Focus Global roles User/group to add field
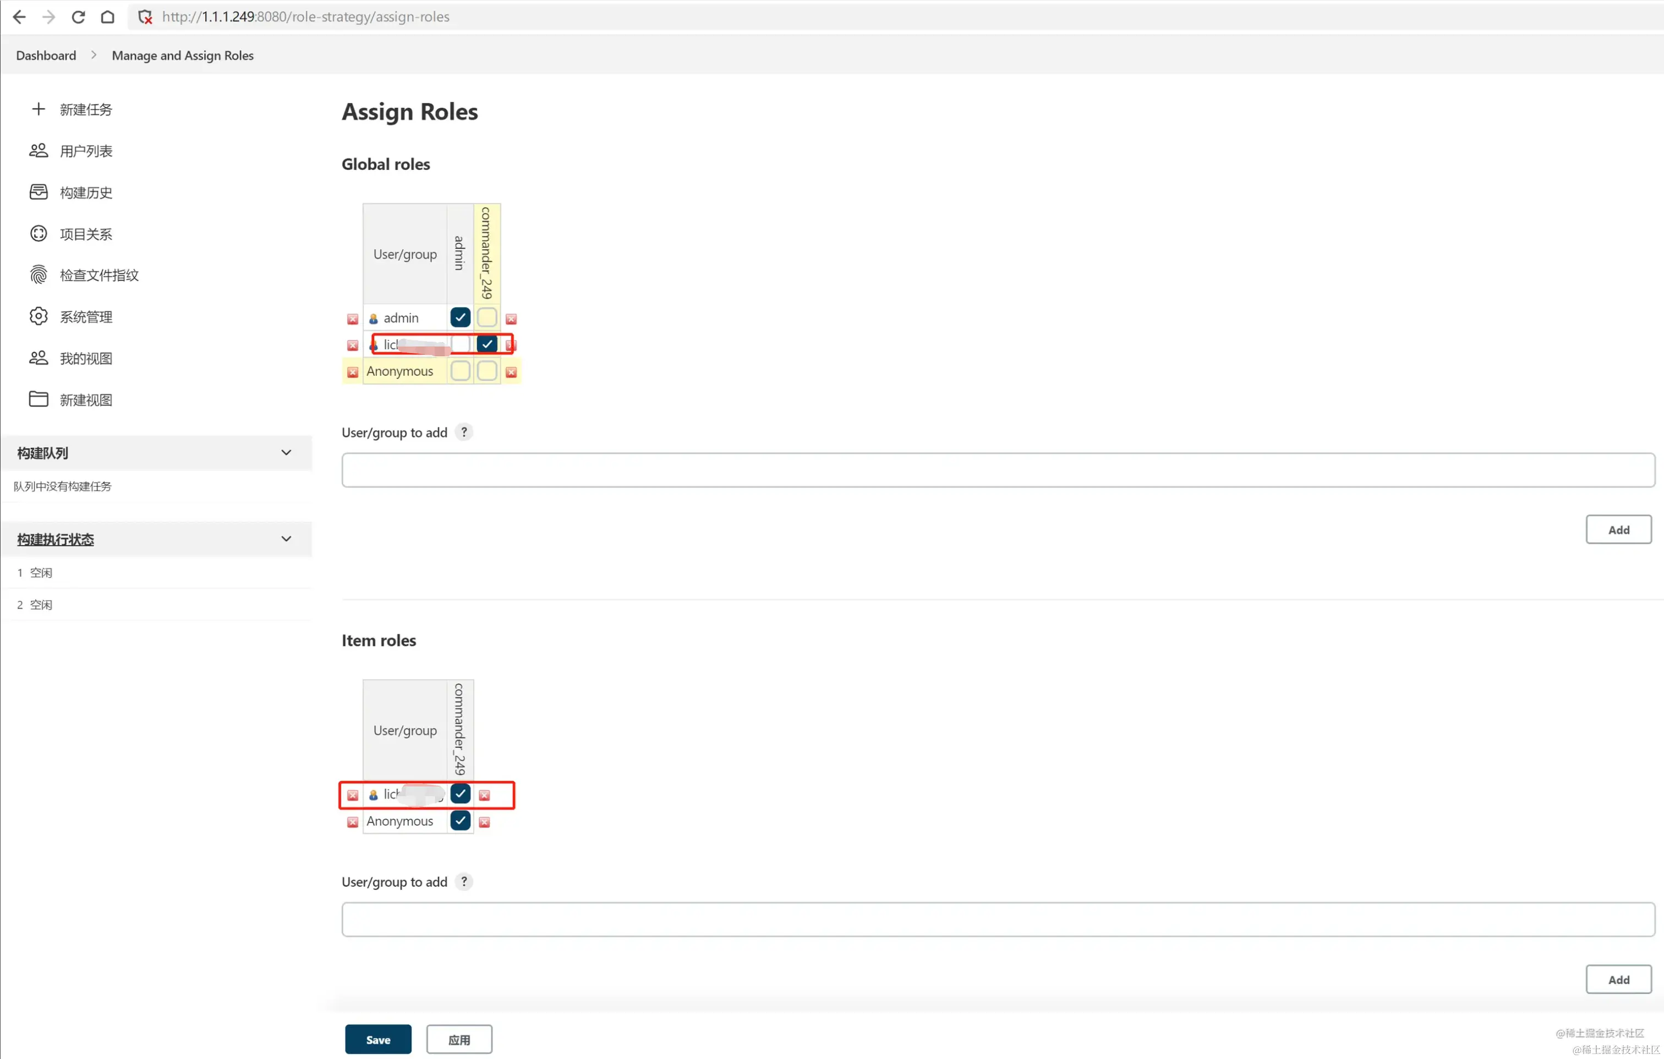 (997, 470)
